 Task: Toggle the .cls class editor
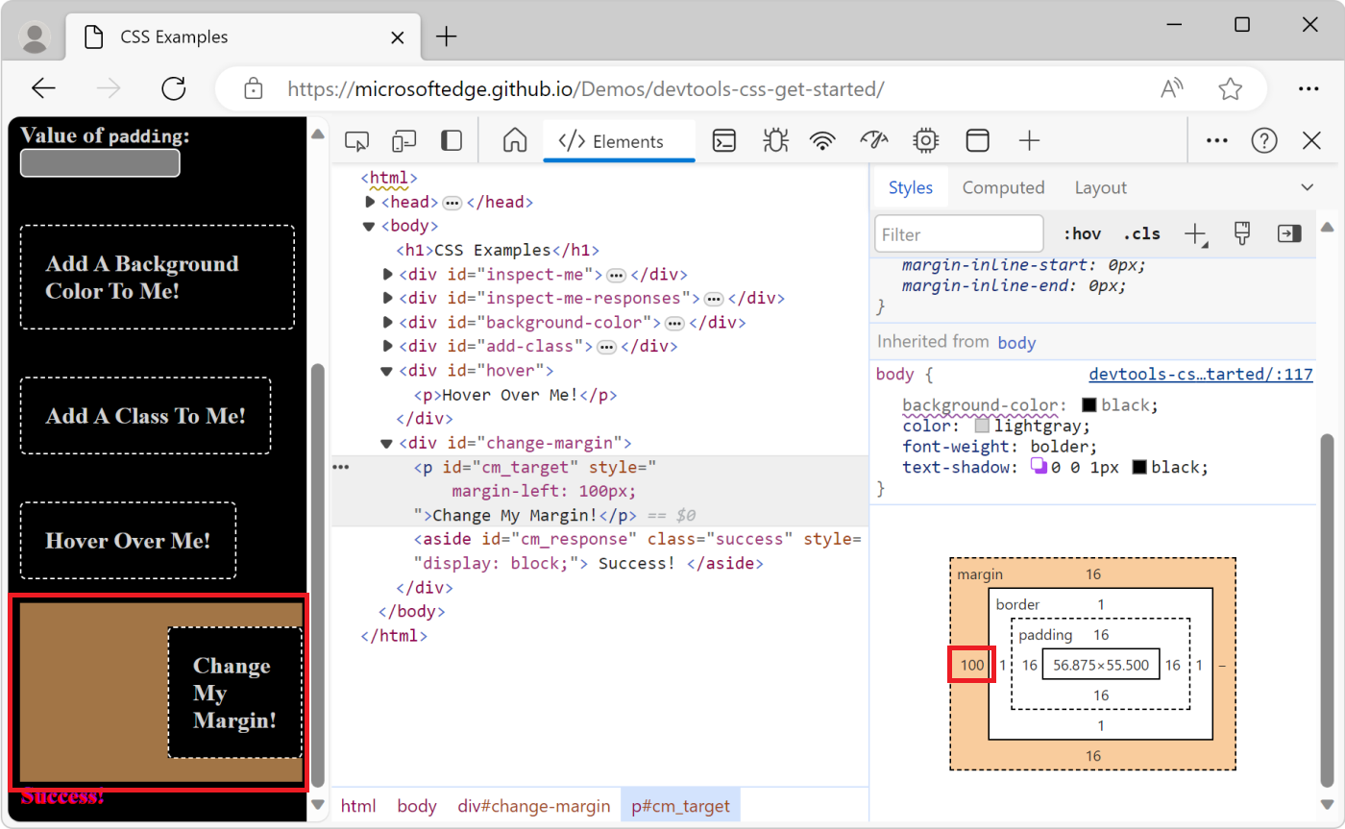(1141, 233)
